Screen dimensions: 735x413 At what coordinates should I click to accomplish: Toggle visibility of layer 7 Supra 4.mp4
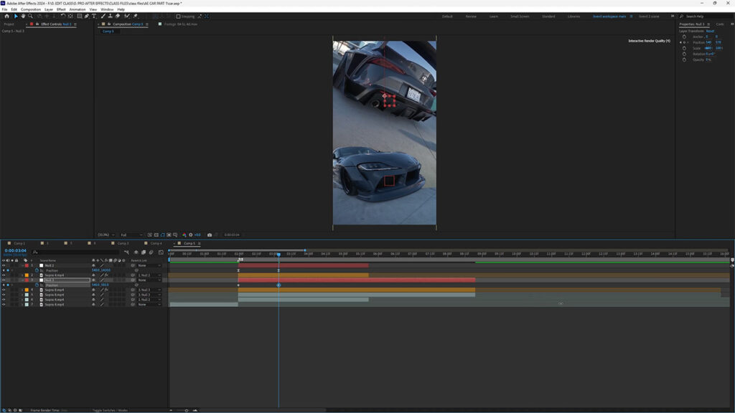(x=4, y=305)
